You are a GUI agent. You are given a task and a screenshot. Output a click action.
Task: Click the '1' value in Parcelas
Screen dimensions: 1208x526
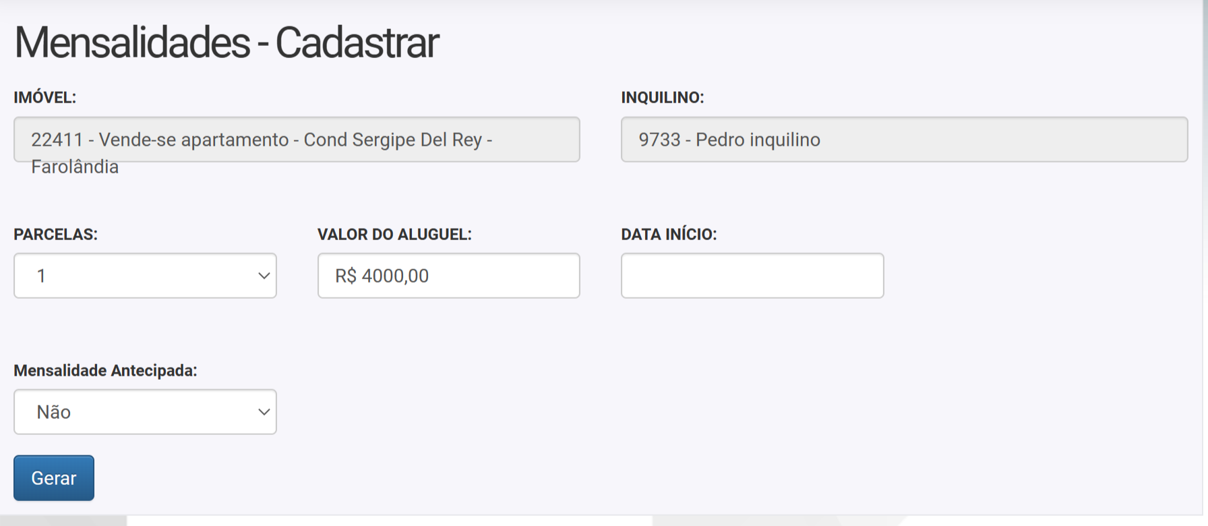tap(41, 276)
